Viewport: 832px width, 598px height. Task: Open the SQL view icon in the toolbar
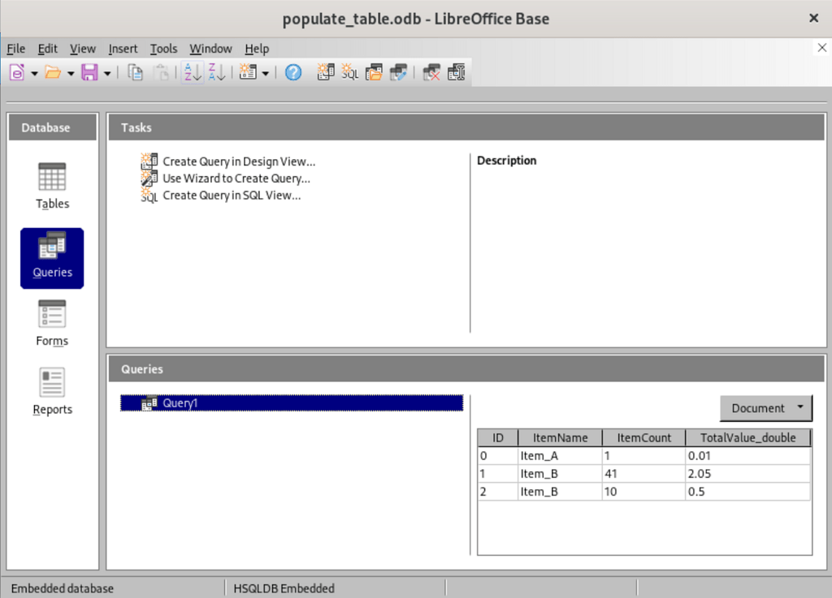click(349, 72)
